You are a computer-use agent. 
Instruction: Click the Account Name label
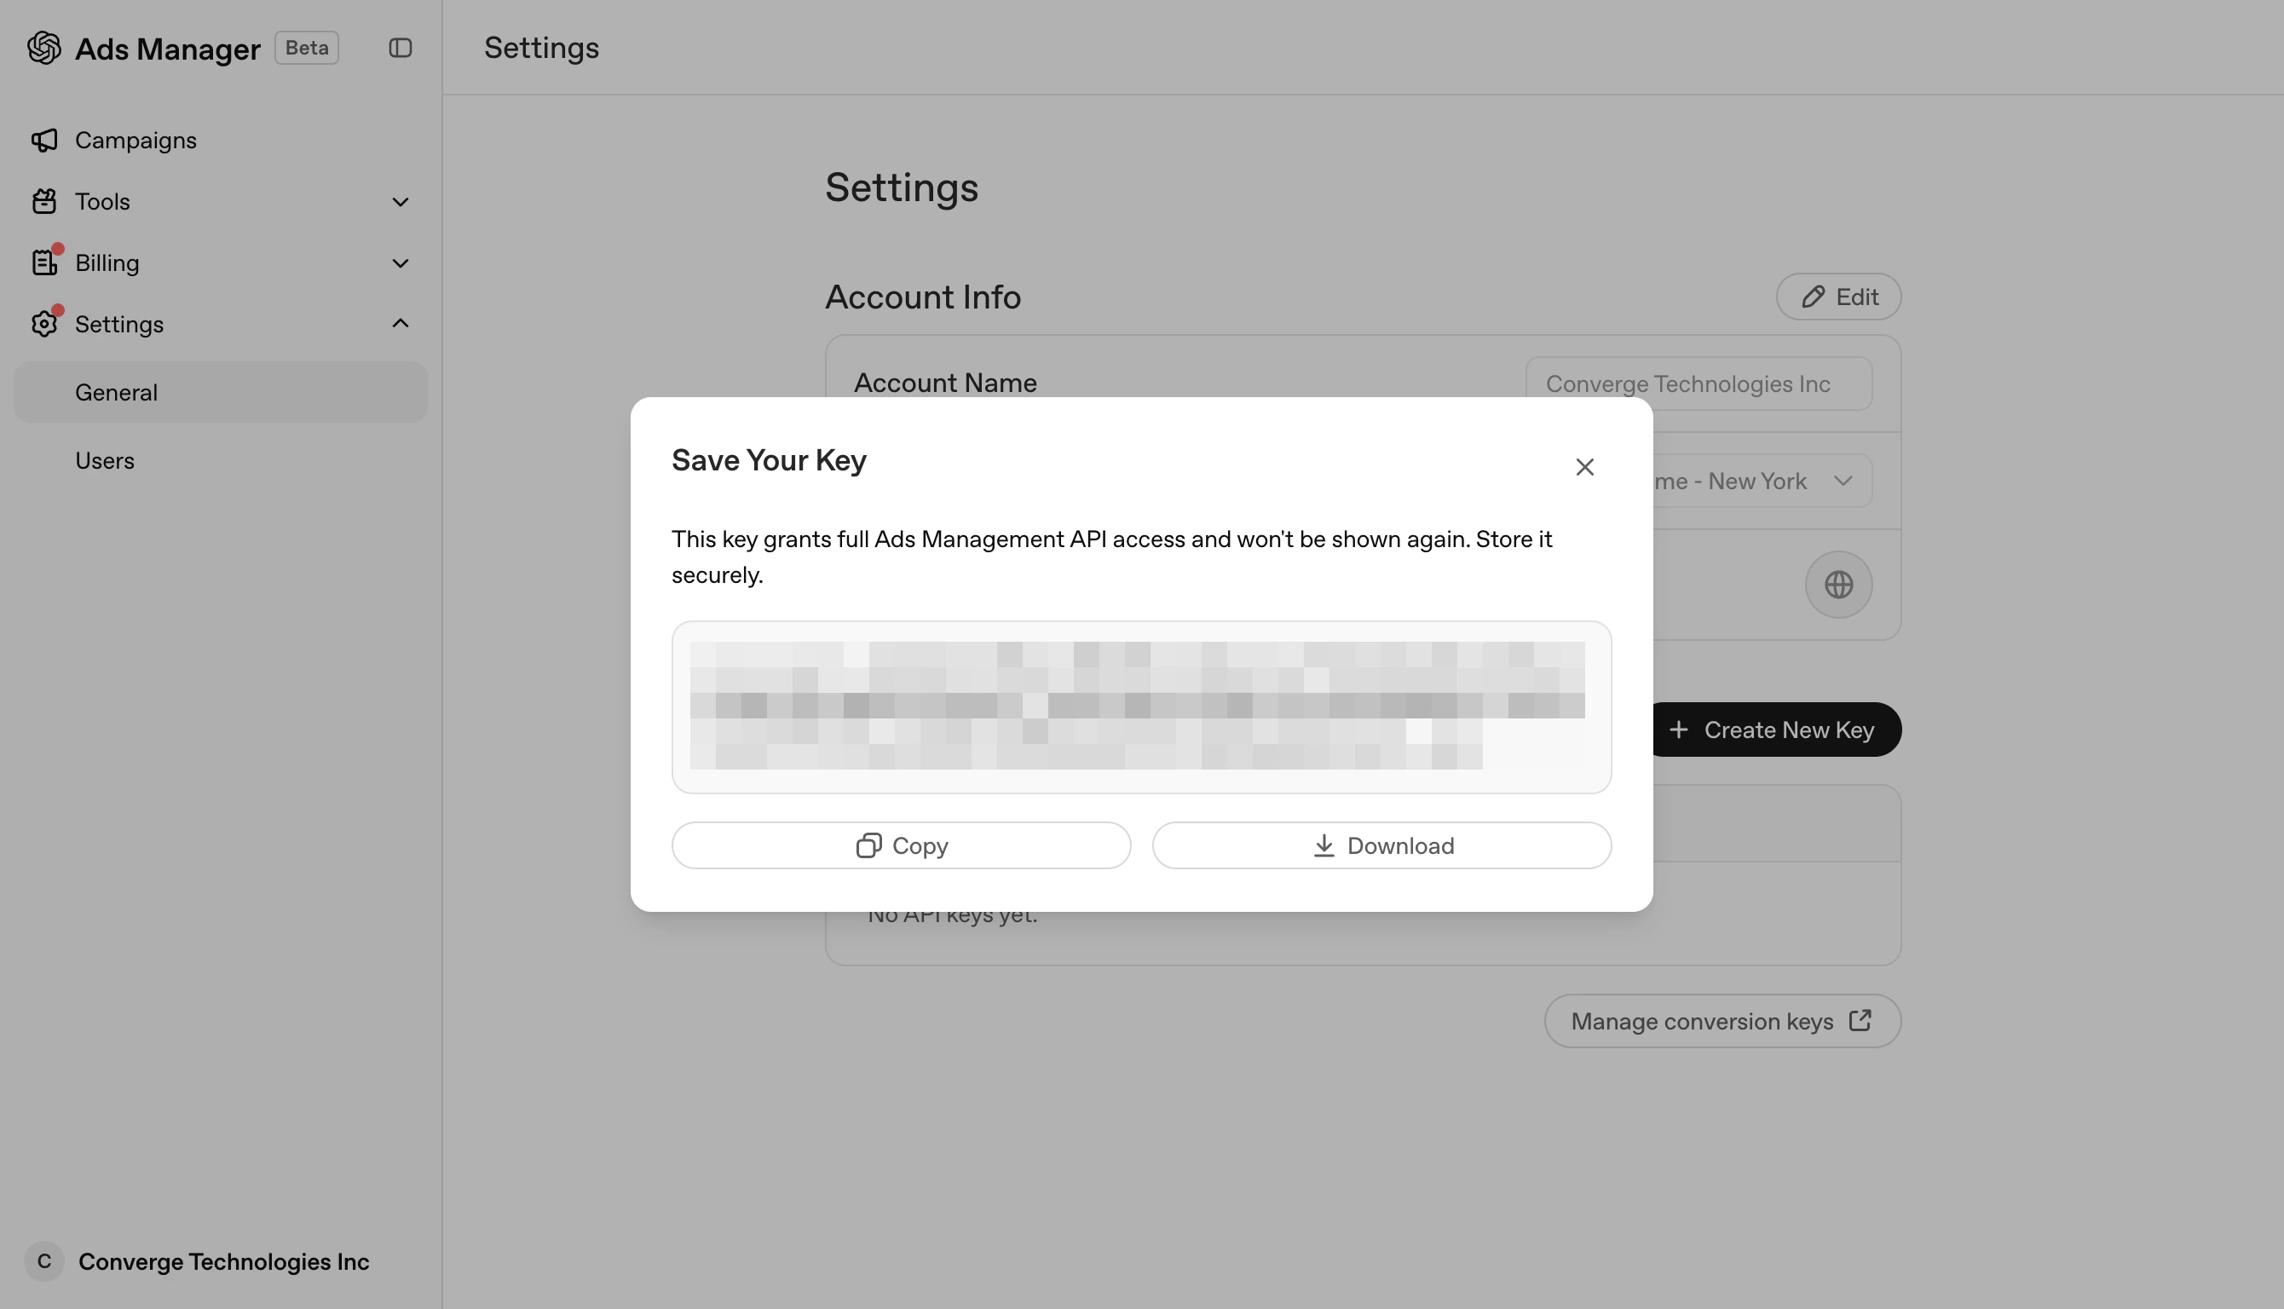[944, 383]
